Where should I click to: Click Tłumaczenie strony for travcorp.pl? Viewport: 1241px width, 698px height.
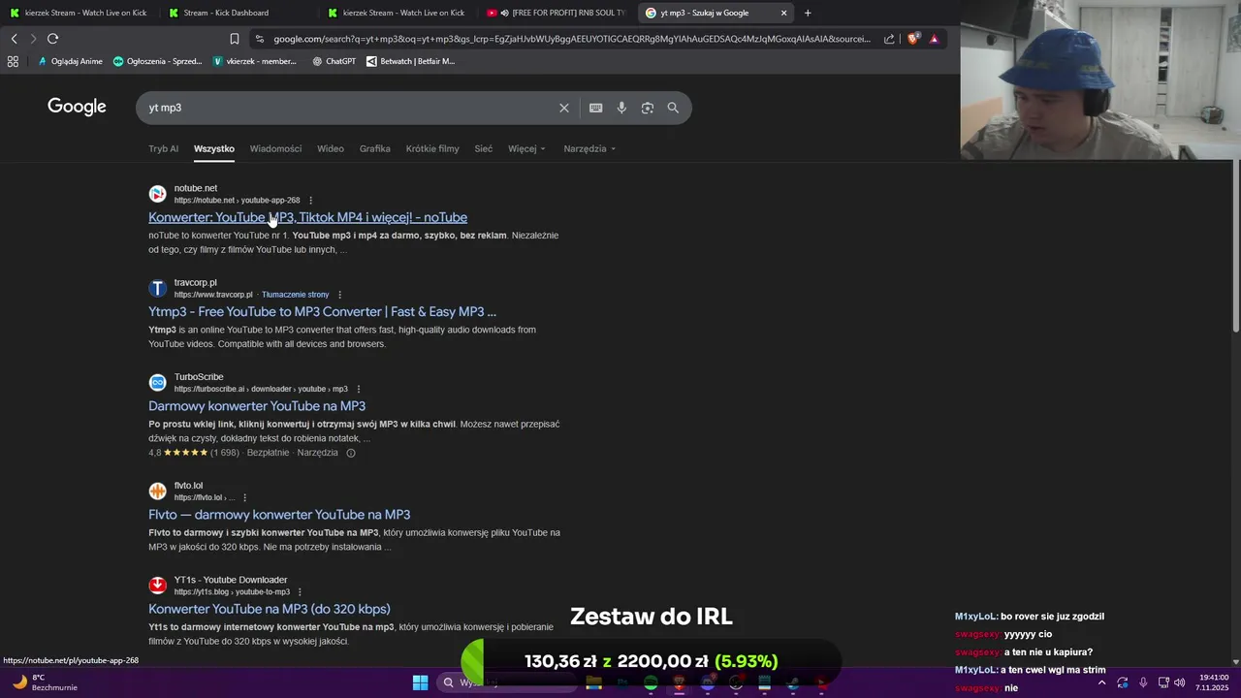tap(295, 295)
